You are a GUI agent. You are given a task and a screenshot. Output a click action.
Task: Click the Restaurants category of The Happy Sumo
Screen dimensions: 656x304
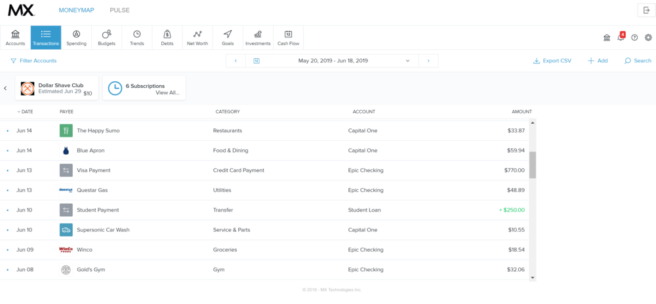pyautogui.click(x=228, y=130)
